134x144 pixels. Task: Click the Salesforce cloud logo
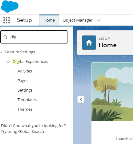10,6
